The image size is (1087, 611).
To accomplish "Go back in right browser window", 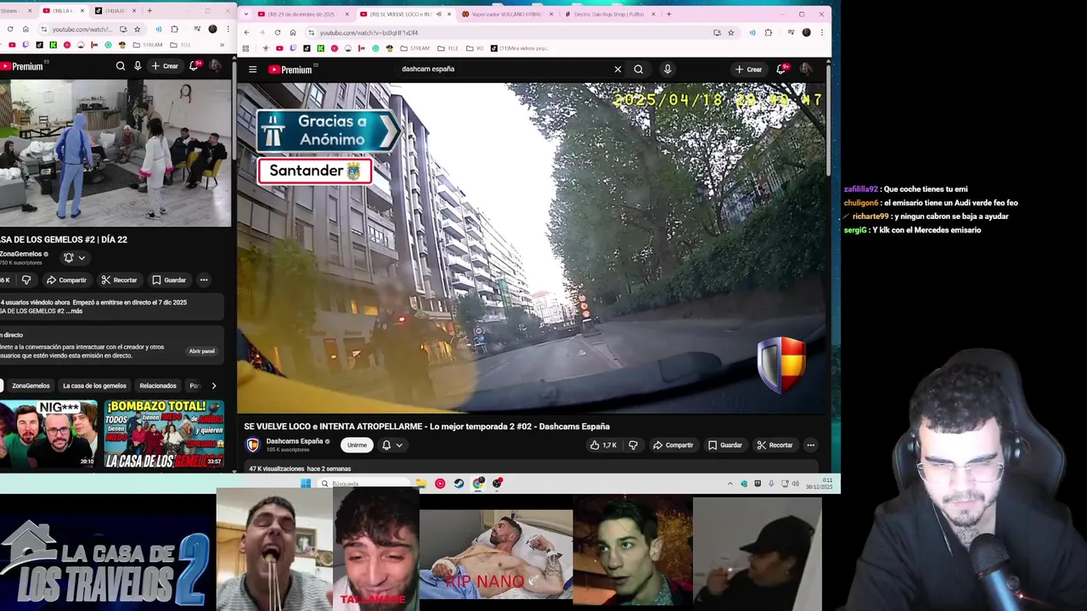I will pos(247,32).
